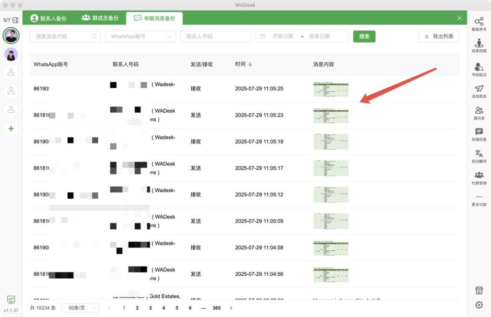Jump ahead with pagination ellipsis
491x317 pixels.
(203, 308)
